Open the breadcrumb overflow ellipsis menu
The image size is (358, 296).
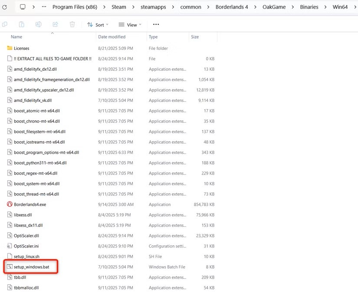[x=44, y=7]
